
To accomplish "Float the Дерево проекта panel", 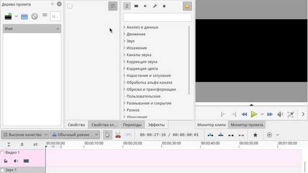I will pyautogui.click(x=52, y=4).
